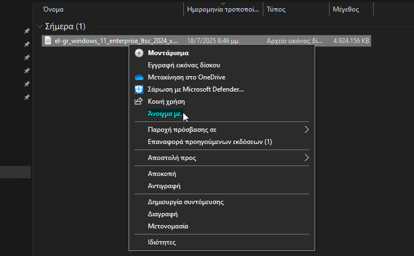The width and height of the screenshot is (414, 256).
Task: Click the Microsoft Defender shield icon
Action: [x=139, y=89]
